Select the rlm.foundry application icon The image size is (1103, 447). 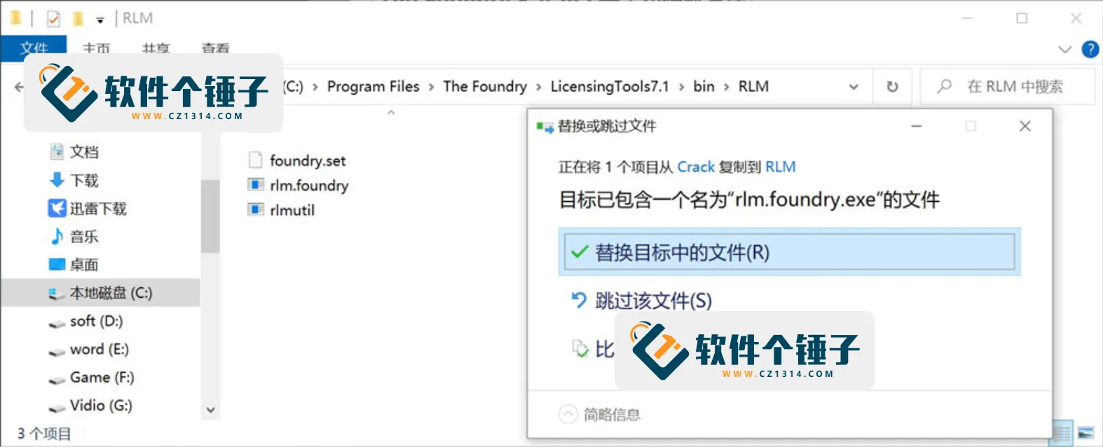[x=256, y=185]
